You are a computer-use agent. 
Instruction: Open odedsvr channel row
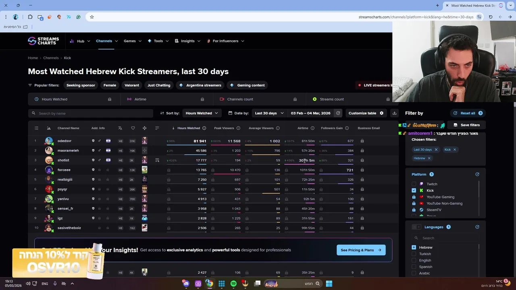coord(213,141)
